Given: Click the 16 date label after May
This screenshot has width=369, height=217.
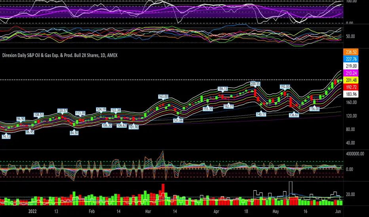Looking at the screenshot, I should (305, 211).
